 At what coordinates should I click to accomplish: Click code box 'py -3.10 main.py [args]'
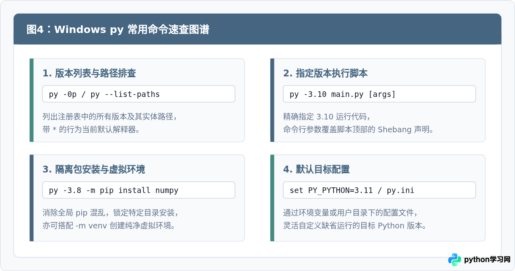379,94
